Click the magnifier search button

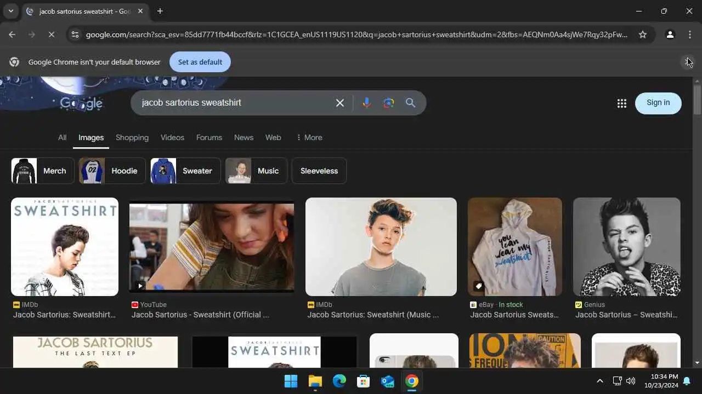[x=411, y=103]
